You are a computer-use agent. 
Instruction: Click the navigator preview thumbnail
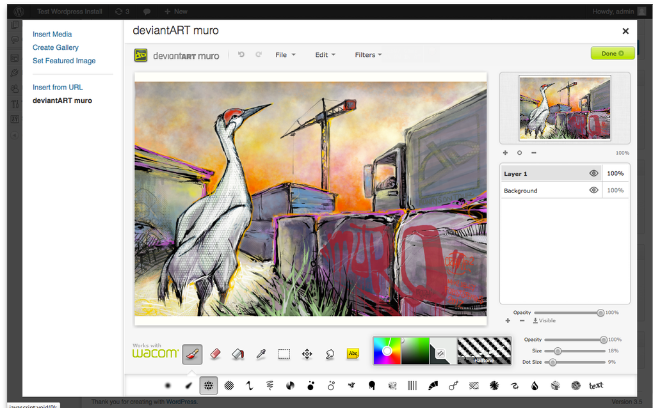[564, 109]
